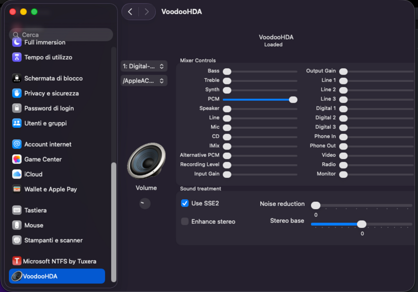Open the 1: Digital device dropdown

144,66
